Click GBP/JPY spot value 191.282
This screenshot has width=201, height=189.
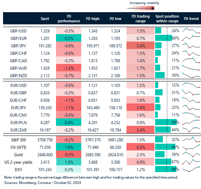(x=45, y=46)
